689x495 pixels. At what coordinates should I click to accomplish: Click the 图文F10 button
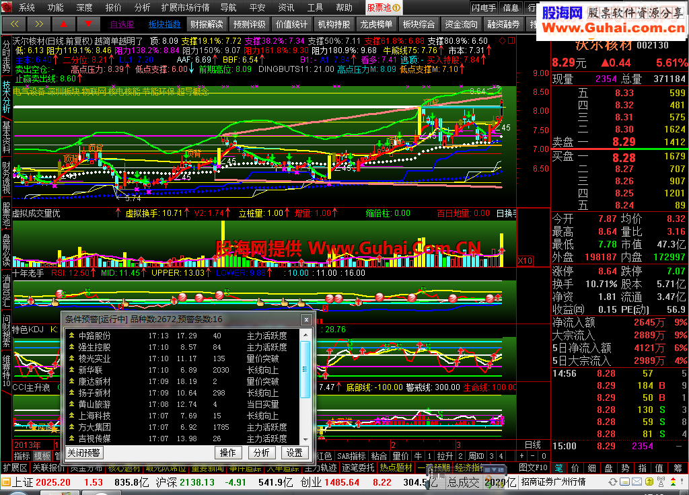click(x=533, y=467)
